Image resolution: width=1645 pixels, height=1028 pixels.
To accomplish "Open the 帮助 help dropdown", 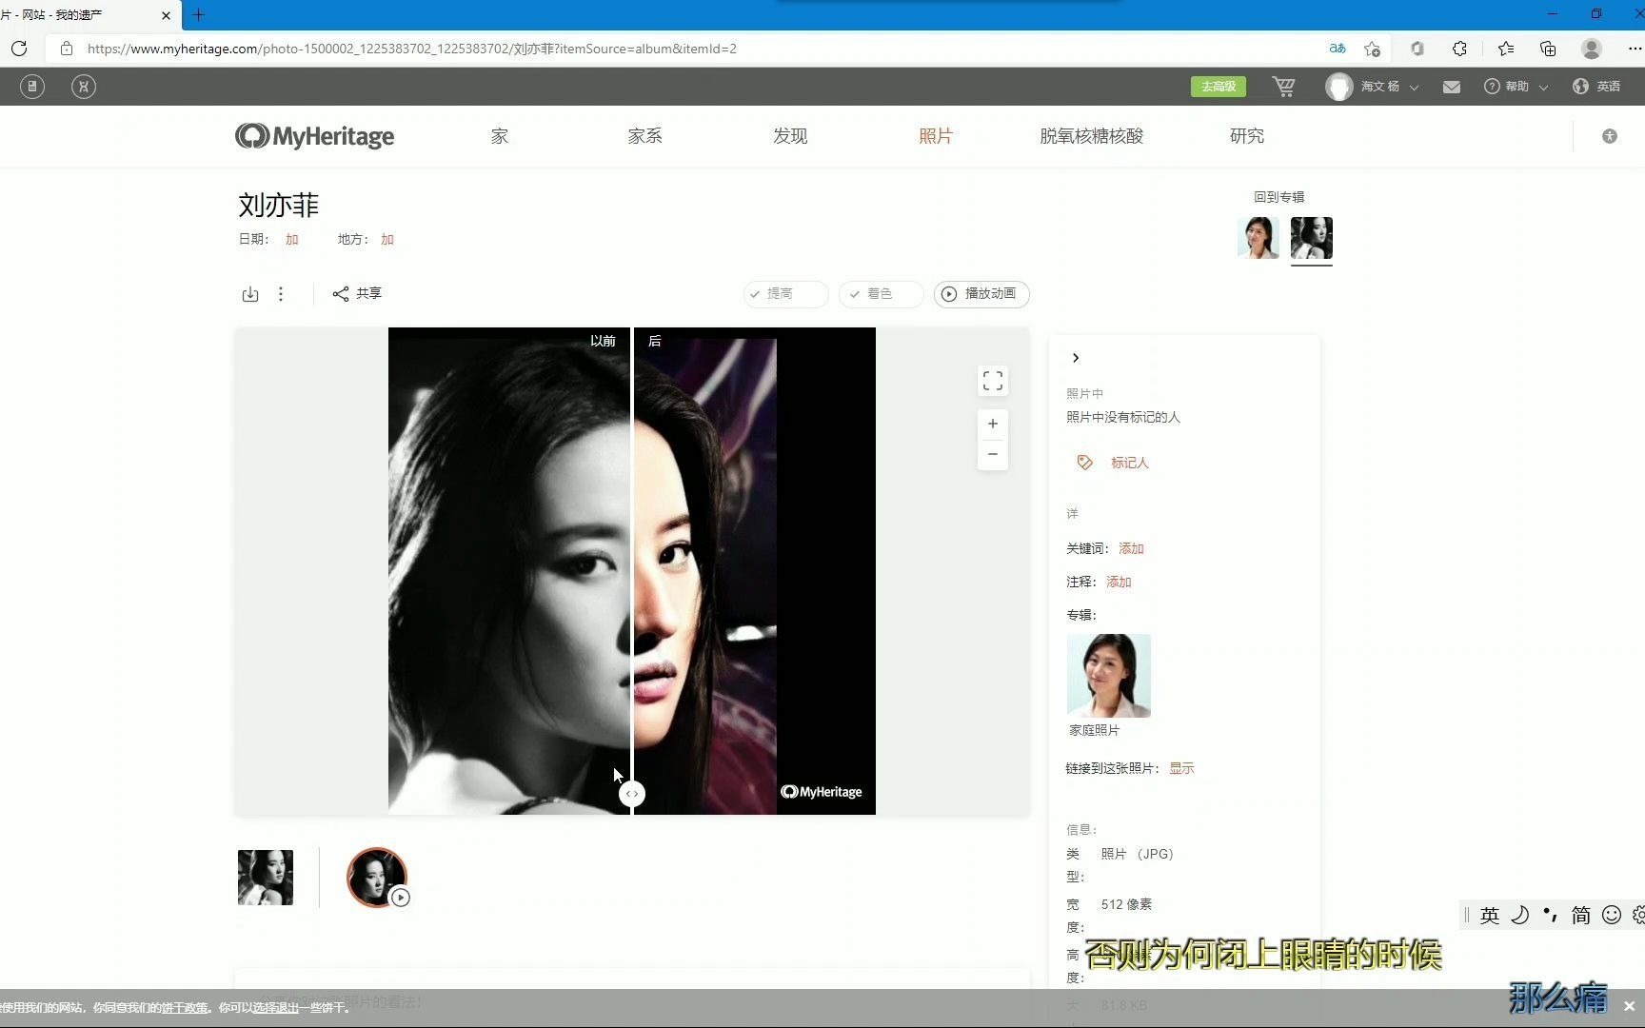I will (1516, 87).
